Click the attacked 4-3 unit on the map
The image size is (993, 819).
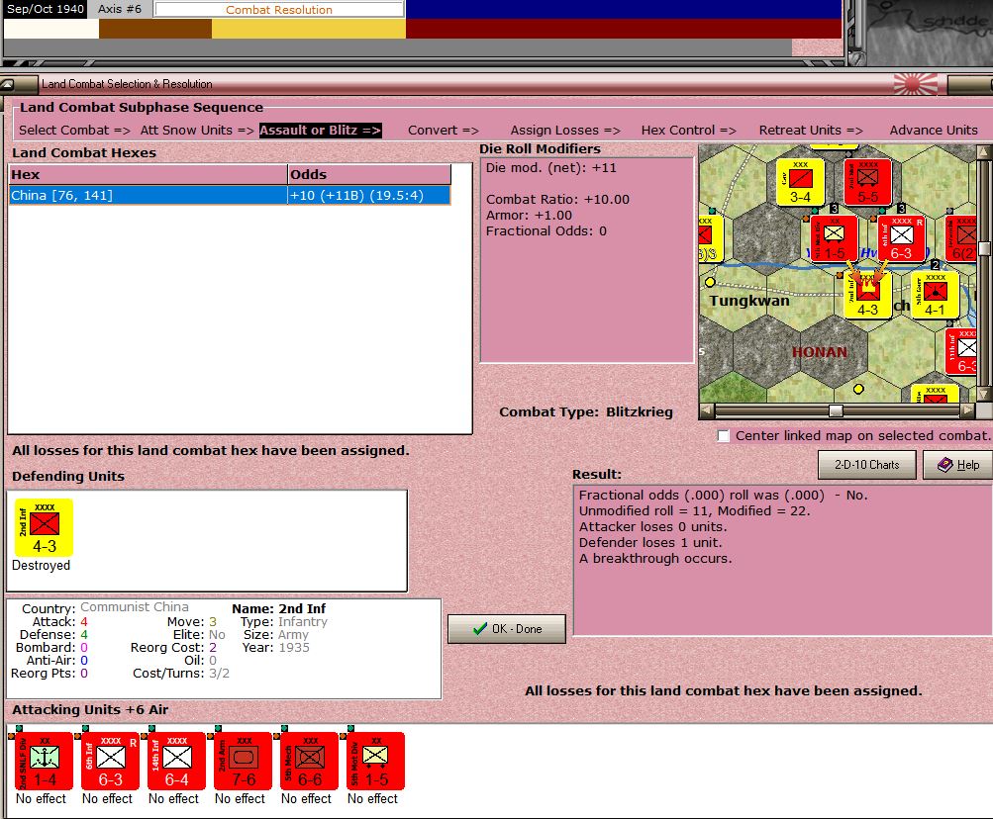[867, 295]
